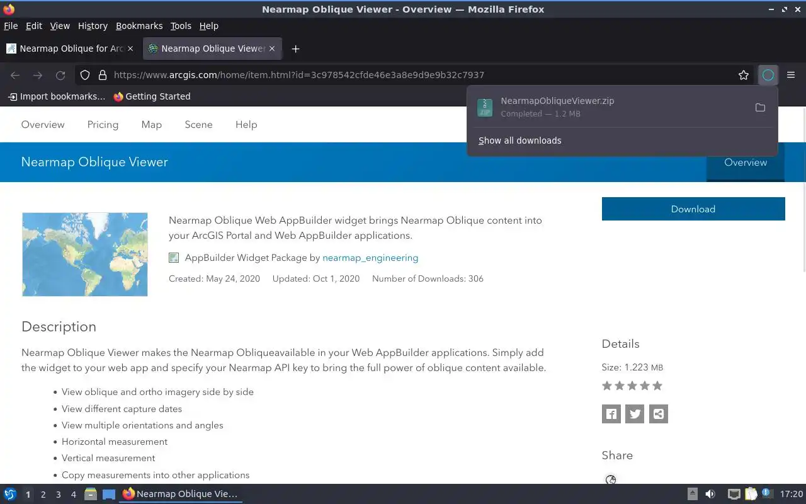The height and width of the screenshot is (504, 806).
Task: Toggle the downloads panel icon in toolbar
Action: pyautogui.click(x=768, y=75)
